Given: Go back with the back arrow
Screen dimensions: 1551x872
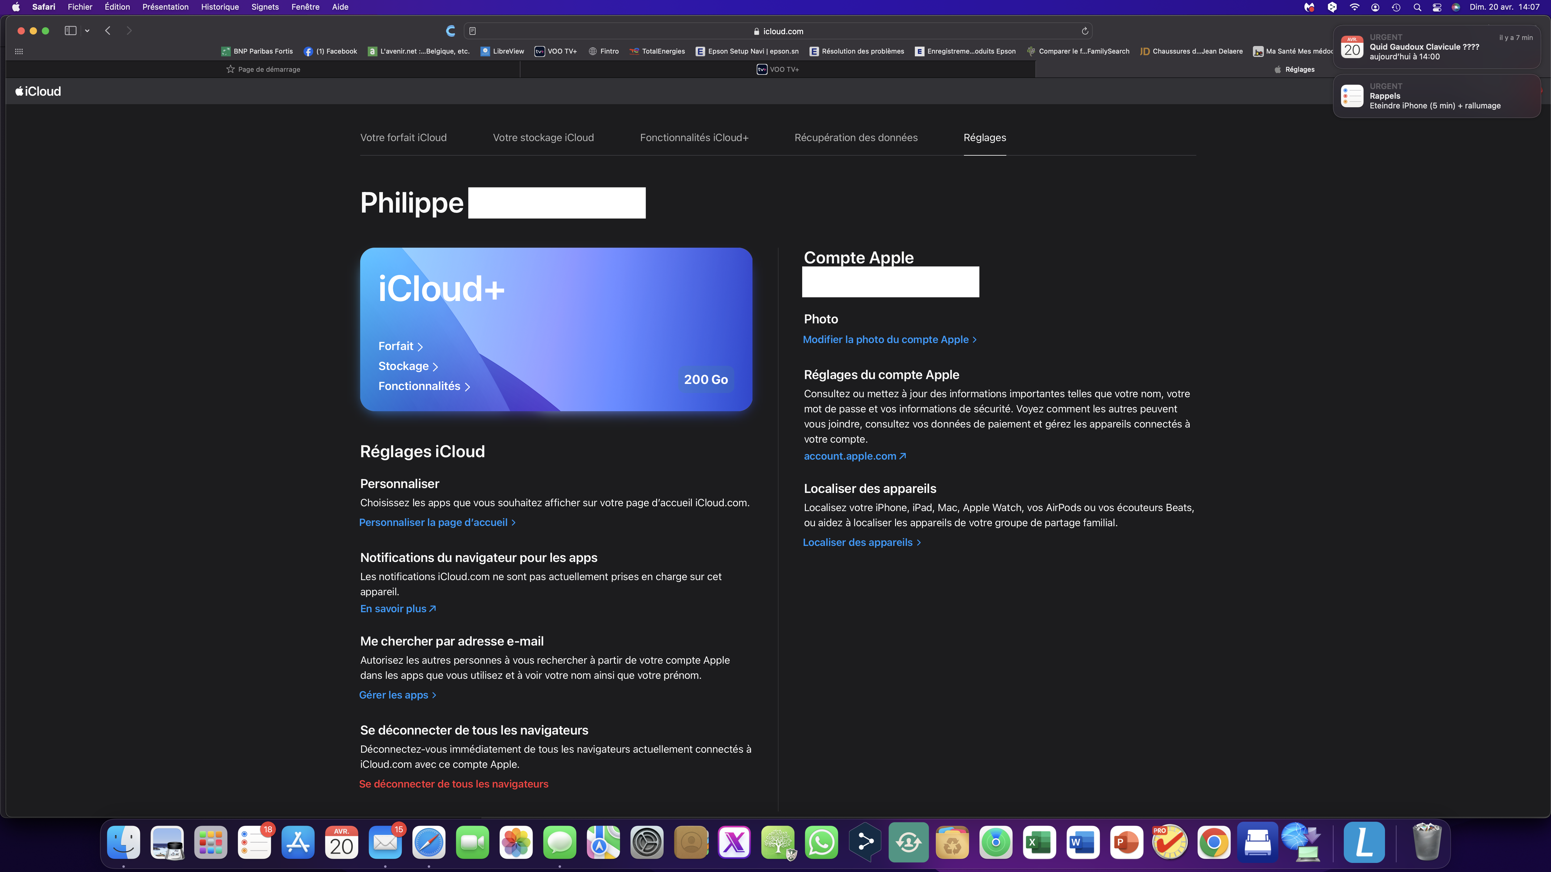Looking at the screenshot, I should [x=108, y=31].
